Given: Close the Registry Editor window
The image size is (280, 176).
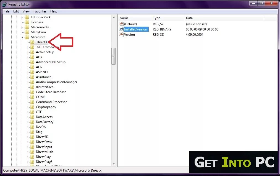Looking at the screenshot, I should 271,3.
